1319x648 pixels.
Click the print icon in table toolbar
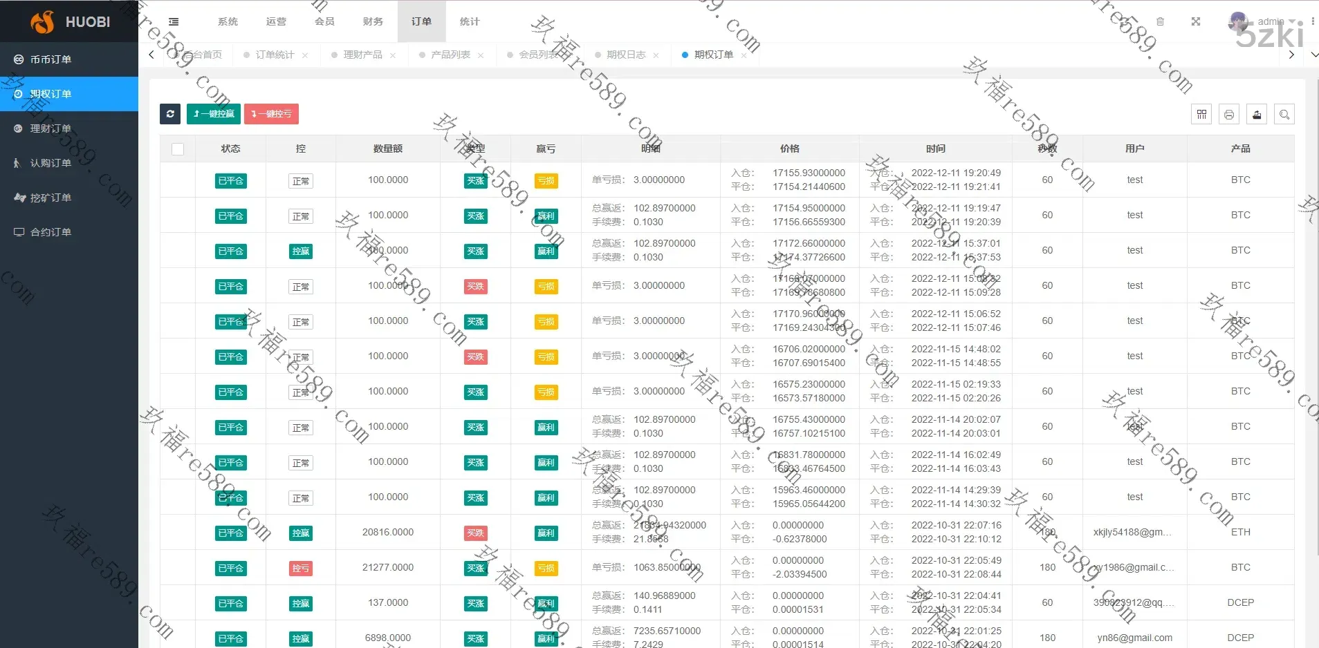coord(1229,115)
